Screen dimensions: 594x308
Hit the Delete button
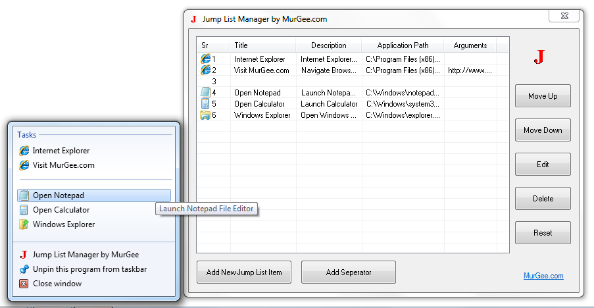(543, 199)
